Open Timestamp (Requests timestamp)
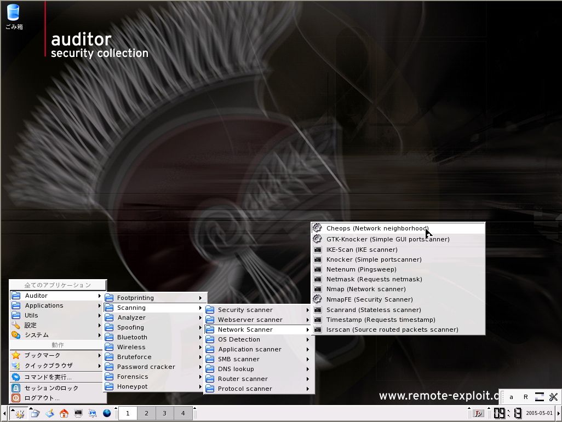This screenshot has height=422, width=562. click(x=398, y=320)
